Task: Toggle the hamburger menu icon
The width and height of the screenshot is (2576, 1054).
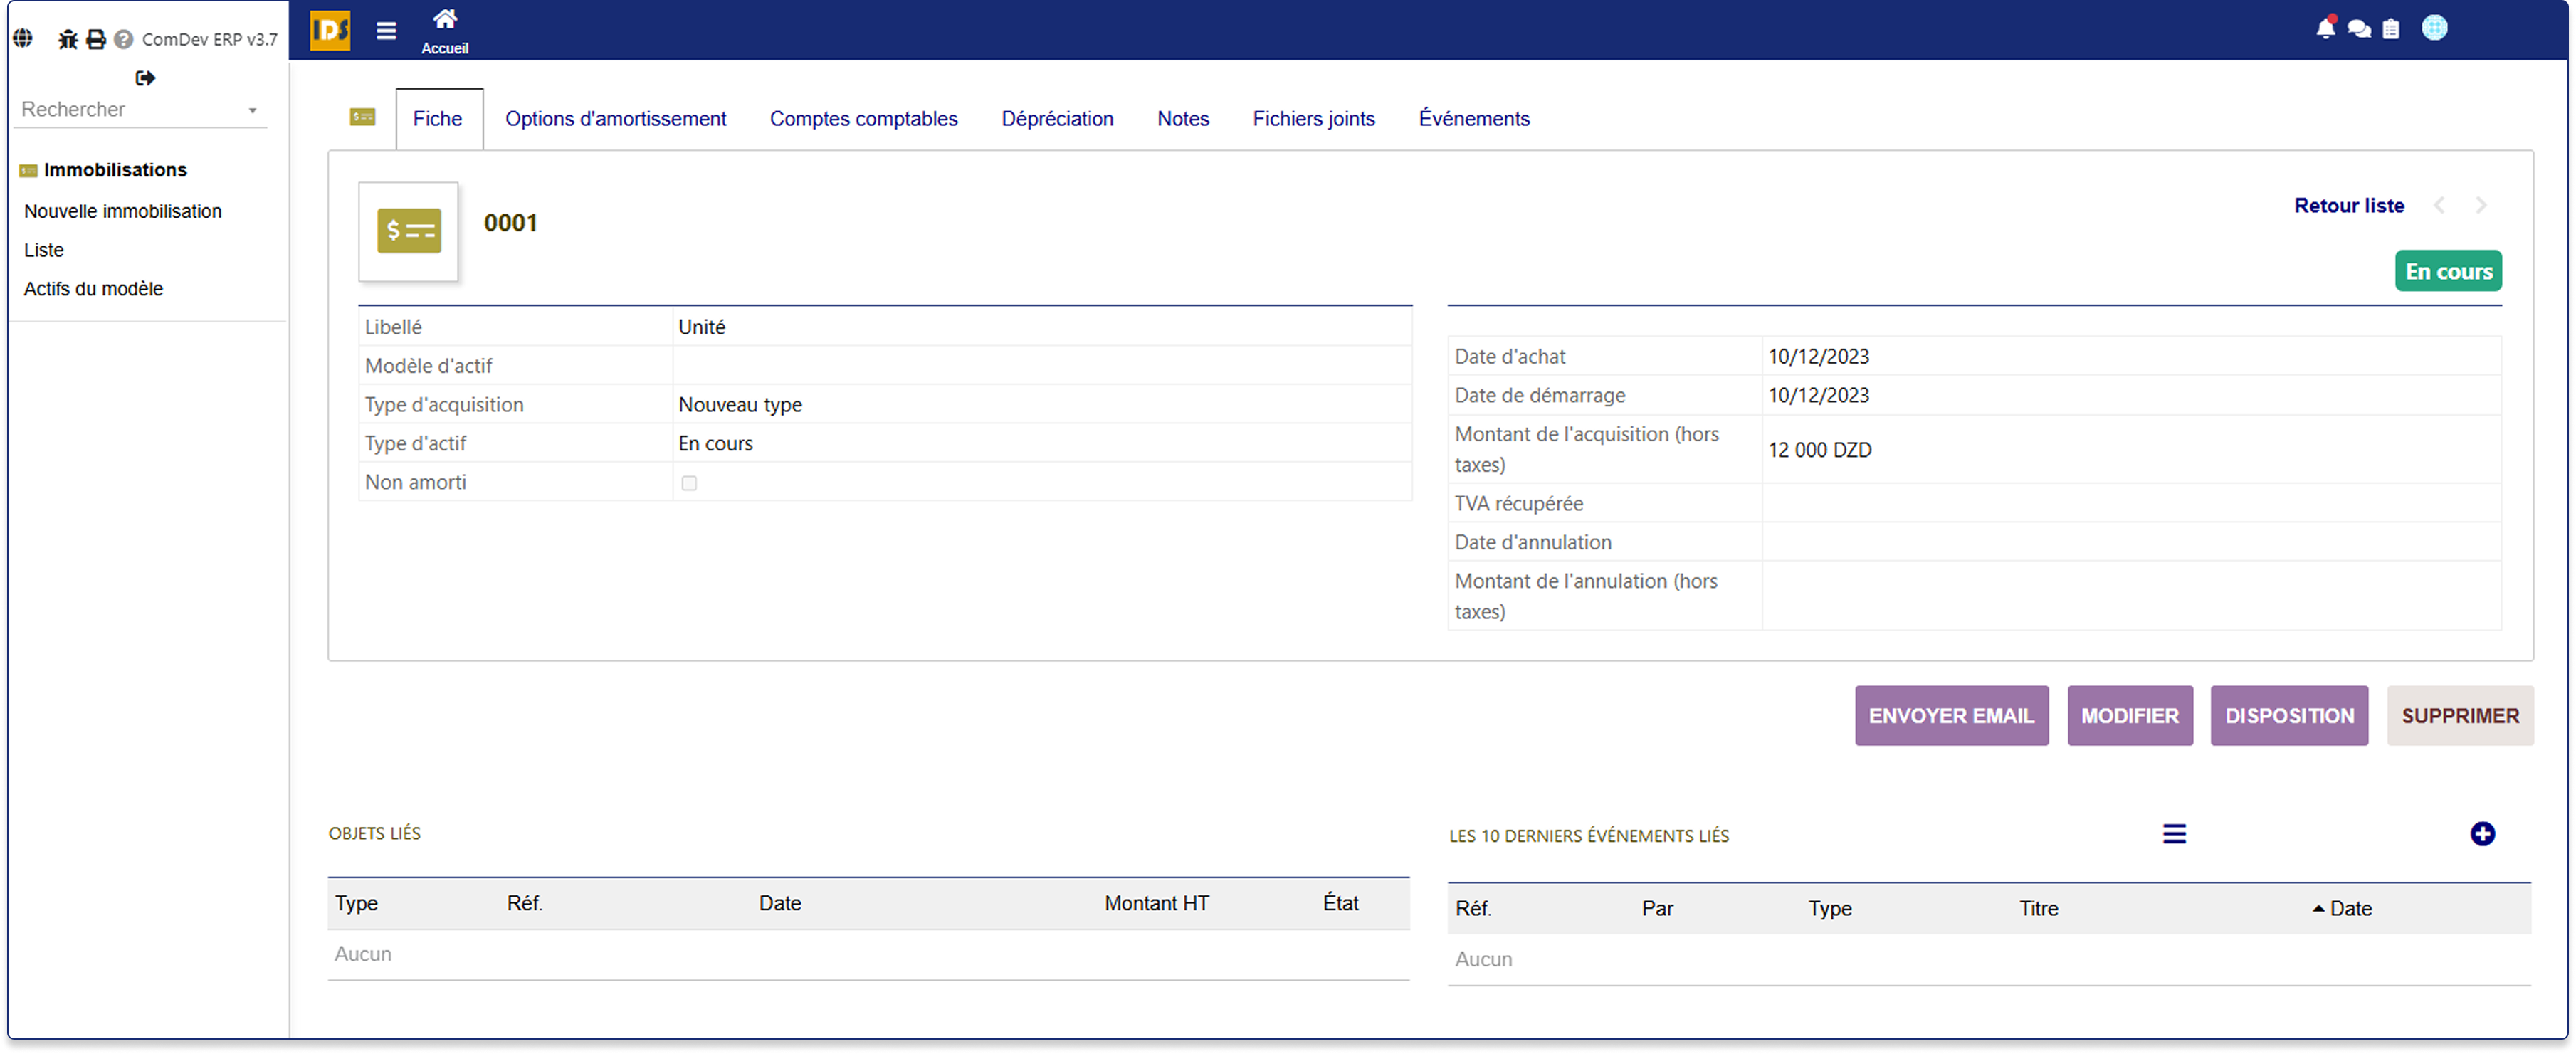Action: click(x=386, y=30)
